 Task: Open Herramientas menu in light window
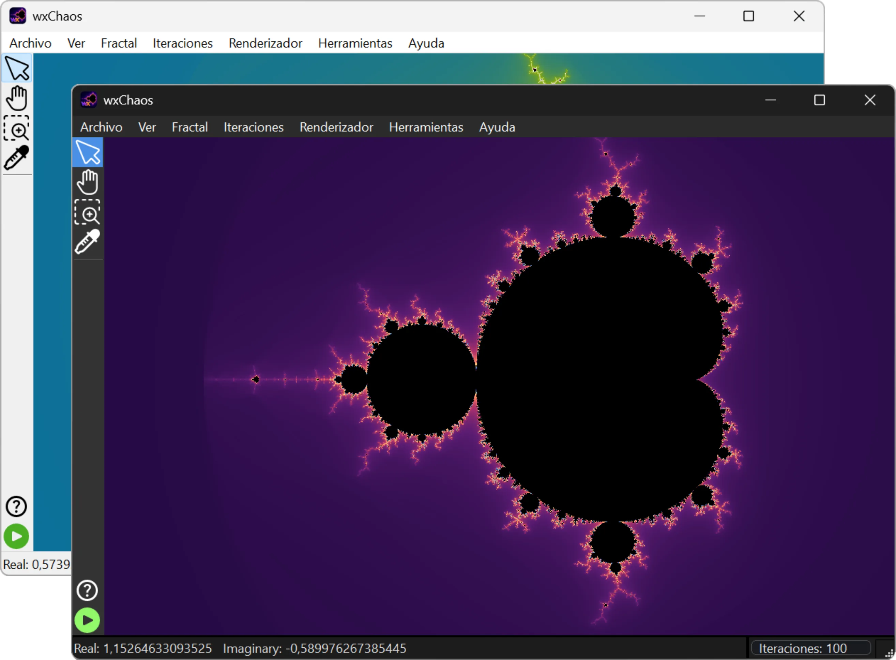coord(355,43)
